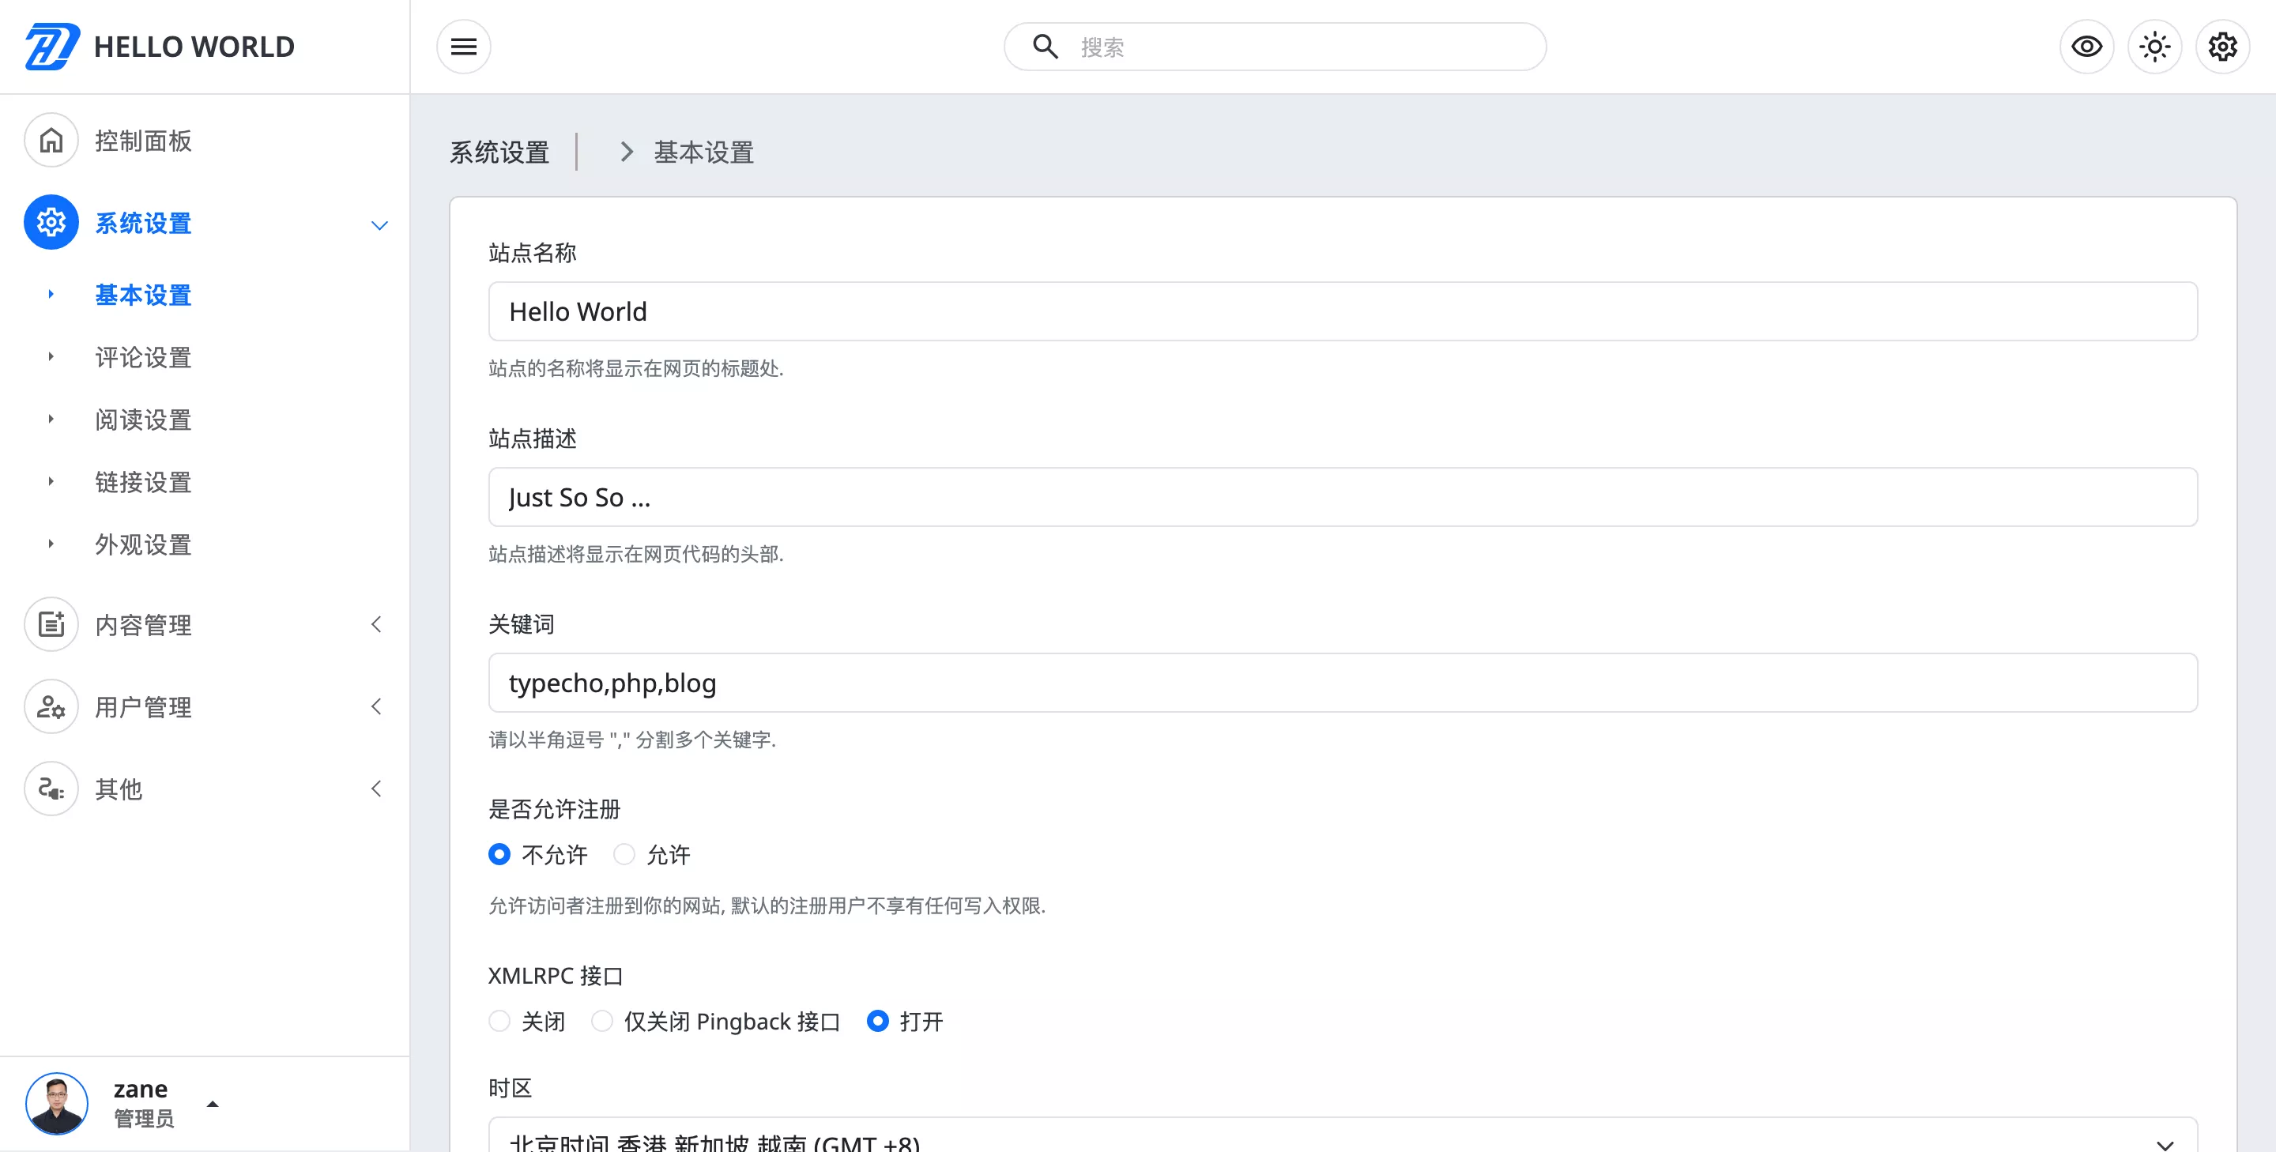Image resolution: width=2276 pixels, height=1152 pixels.
Task: Click the brightness/theme icon in top bar
Action: (2154, 46)
